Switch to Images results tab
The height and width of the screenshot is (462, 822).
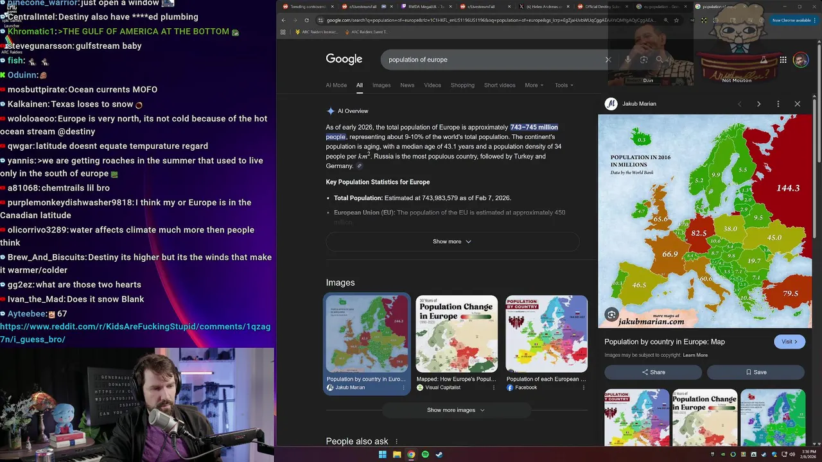pos(381,85)
